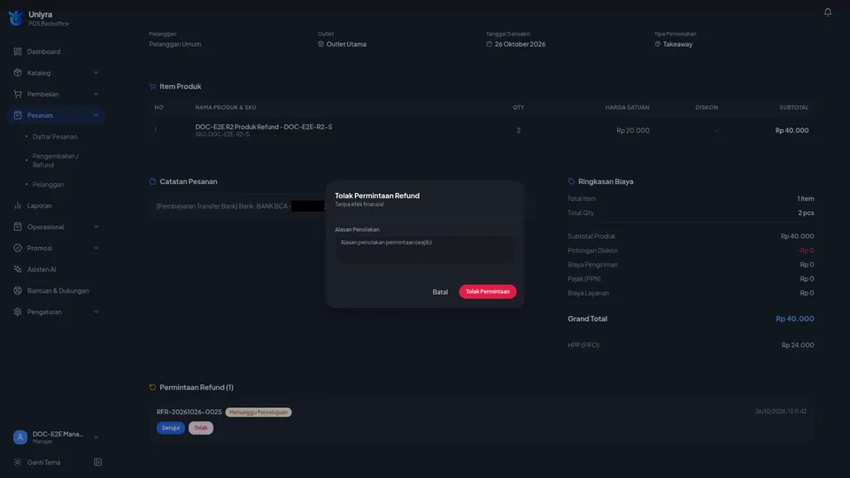Click the Catatan Pesanan note icon
This screenshot has height=478, width=850.
[152, 181]
